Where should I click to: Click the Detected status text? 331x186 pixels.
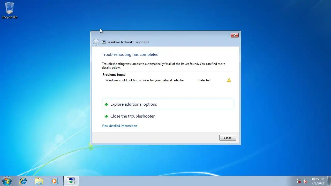coord(204,80)
